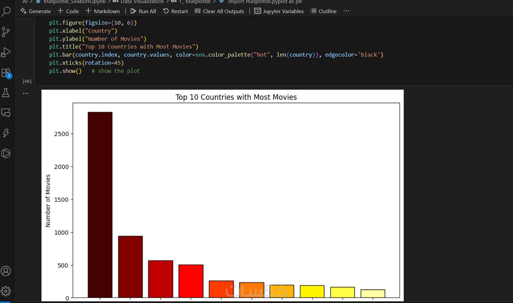Click code line plt.xticks(rotation=45)
513x303 pixels.
coord(86,63)
